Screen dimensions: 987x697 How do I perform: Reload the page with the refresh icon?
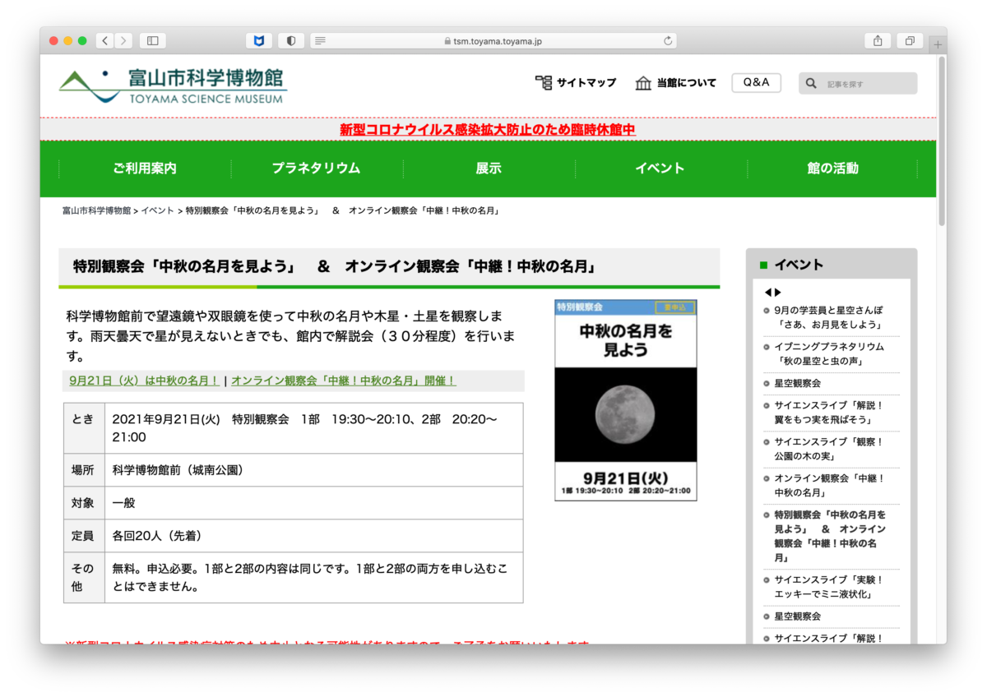(x=668, y=40)
